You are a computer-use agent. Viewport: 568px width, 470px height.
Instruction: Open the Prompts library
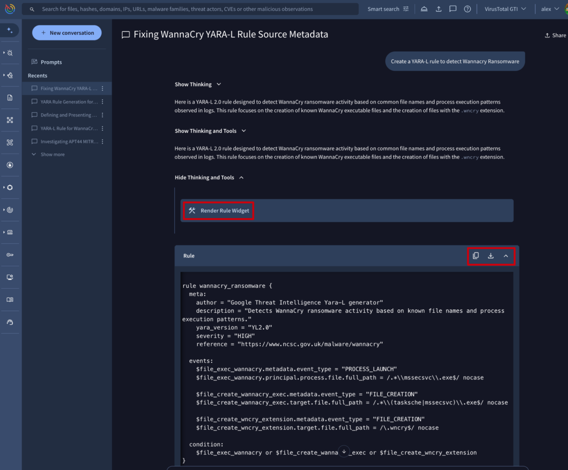coord(51,62)
